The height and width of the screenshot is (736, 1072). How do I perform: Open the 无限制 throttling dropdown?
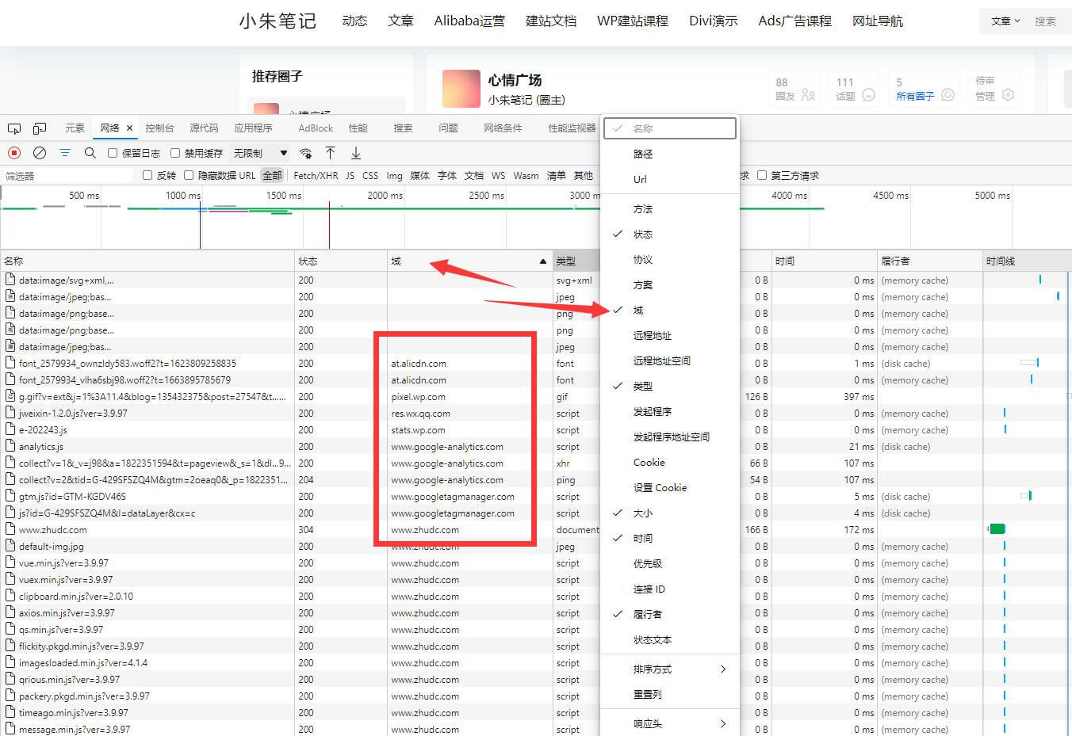[x=260, y=153]
